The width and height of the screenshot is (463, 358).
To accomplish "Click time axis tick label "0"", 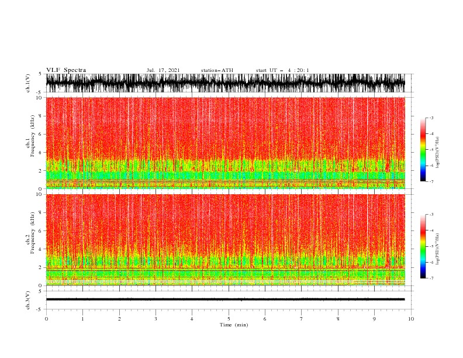I will click(46, 319).
